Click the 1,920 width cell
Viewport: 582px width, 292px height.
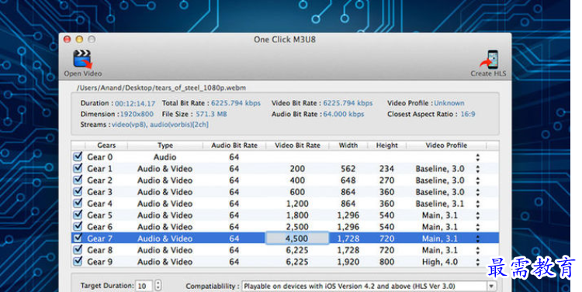point(348,262)
